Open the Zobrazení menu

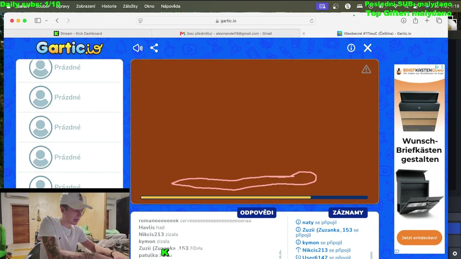(86, 6)
